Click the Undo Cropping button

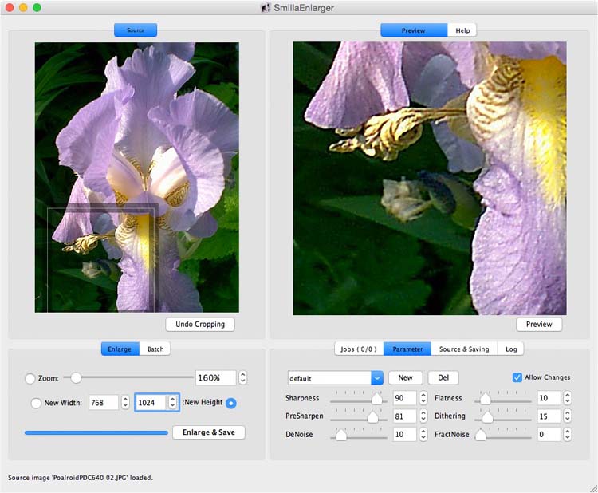[x=200, y=324]
